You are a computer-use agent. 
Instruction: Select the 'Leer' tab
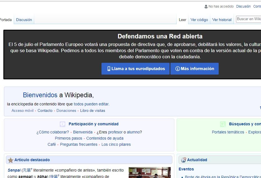tap(183, 20)
